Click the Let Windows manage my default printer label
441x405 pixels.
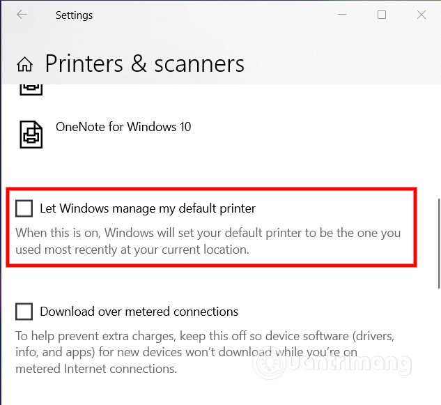tap(148, 208)
